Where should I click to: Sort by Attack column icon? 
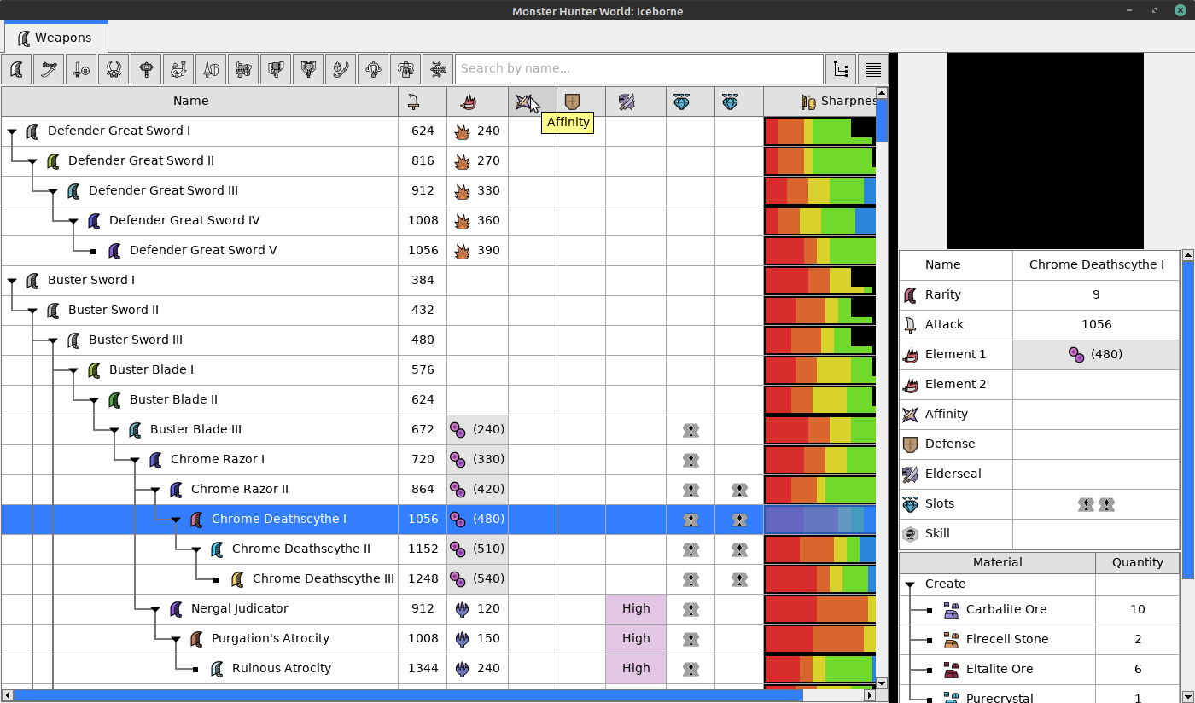pos(414,102)
